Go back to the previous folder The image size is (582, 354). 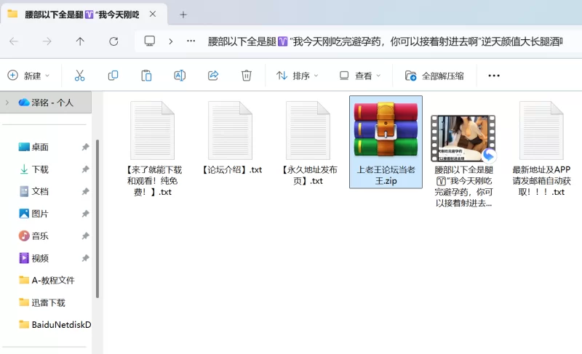pyautogui.click(x=14, y=41)
